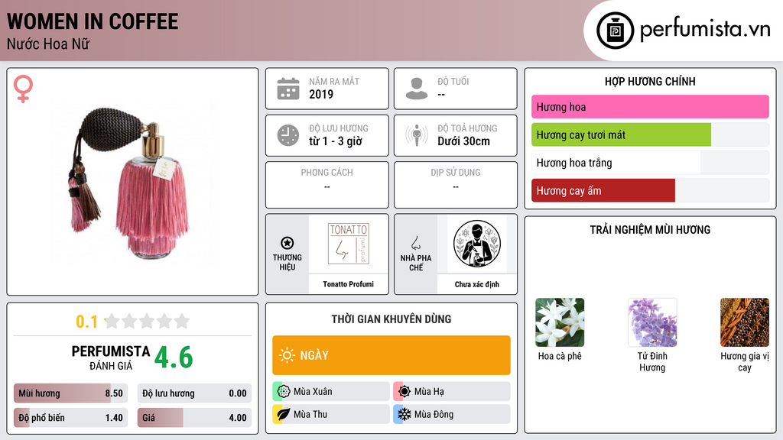Screen dimensions: 783x440
Task: Click the Thời gian khuyên dùng heading
Action: coord(391,319)
